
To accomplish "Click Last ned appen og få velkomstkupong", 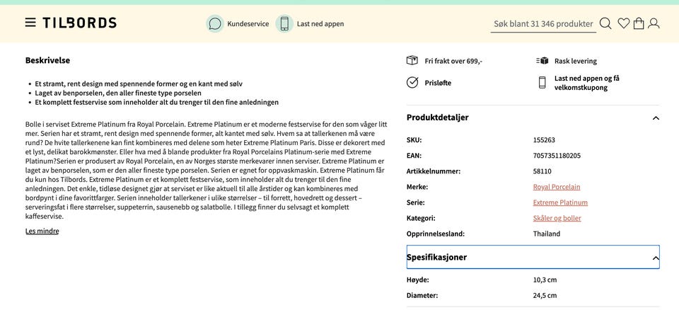I will pyautogui.click(x=587, y=83).
